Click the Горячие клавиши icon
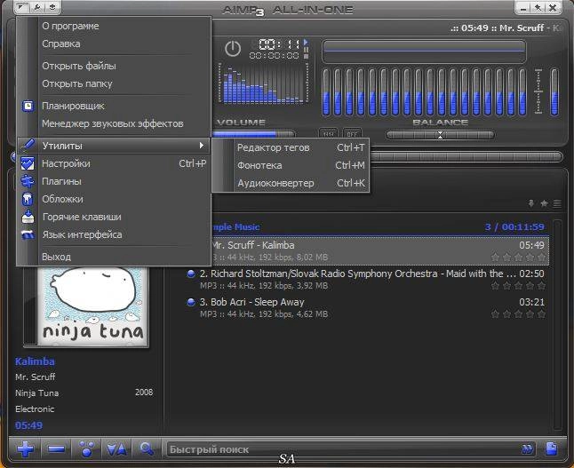 (x=28, y=217)
